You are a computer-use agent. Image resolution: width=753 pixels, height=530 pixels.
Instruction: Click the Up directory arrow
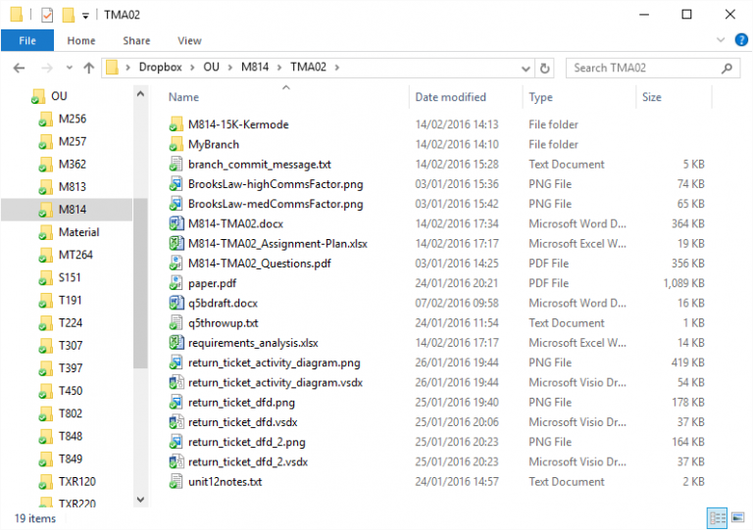[89, 68]
